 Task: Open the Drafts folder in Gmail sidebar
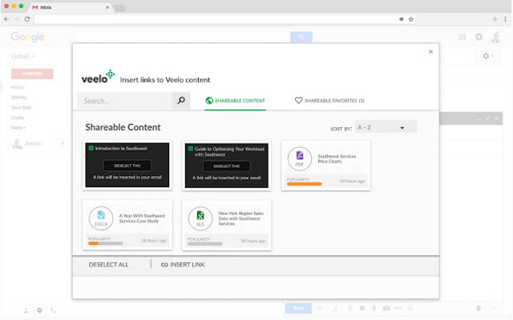[x=18, y=118]
